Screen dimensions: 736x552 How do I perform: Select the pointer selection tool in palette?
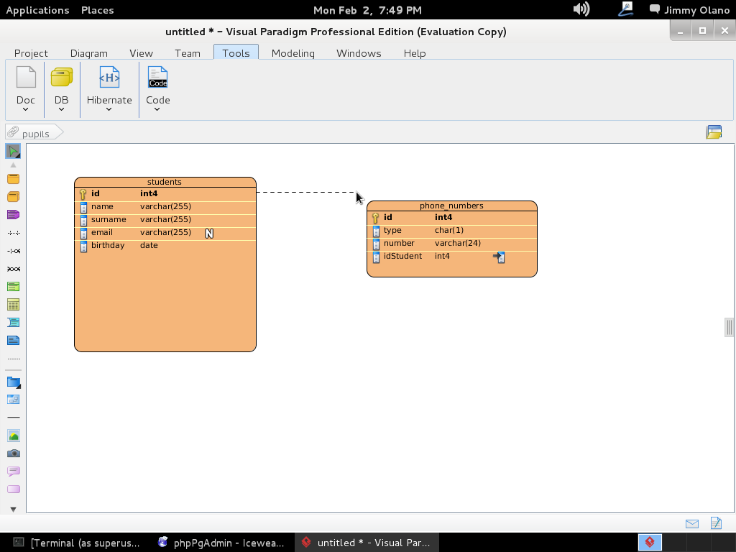pos(13,151)
